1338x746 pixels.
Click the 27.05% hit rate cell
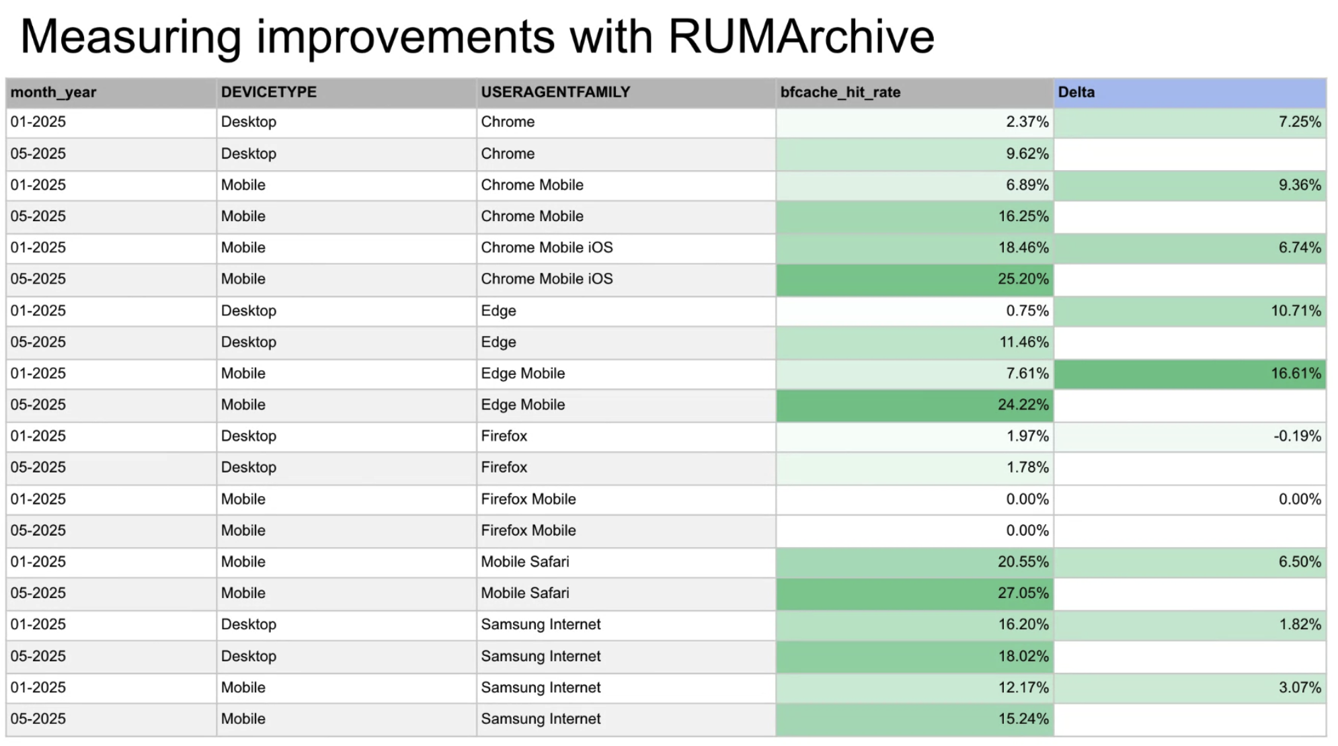click(914, 593)
